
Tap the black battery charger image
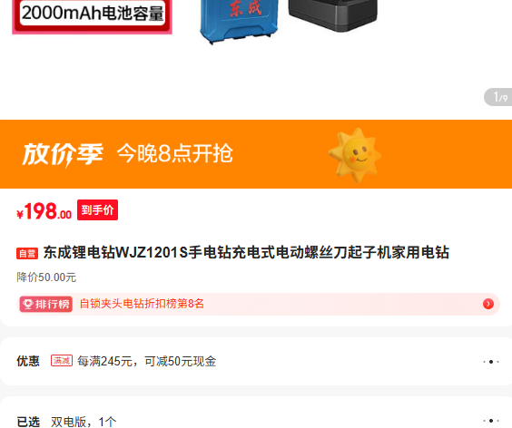333,15
